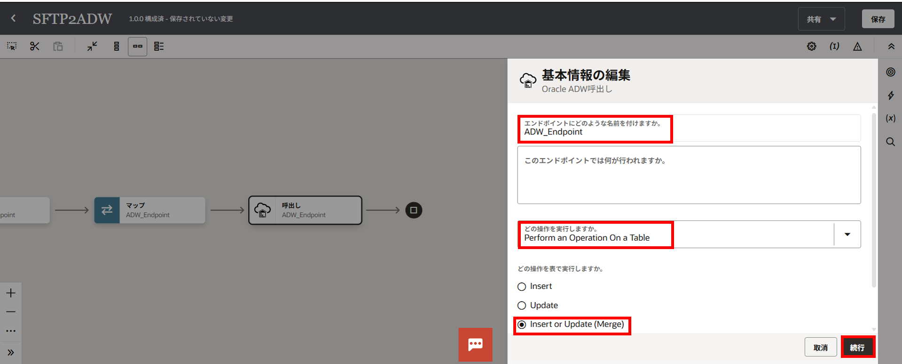
Task: Collapse the toolbar with double-chevron up
Action: (891, 46)
